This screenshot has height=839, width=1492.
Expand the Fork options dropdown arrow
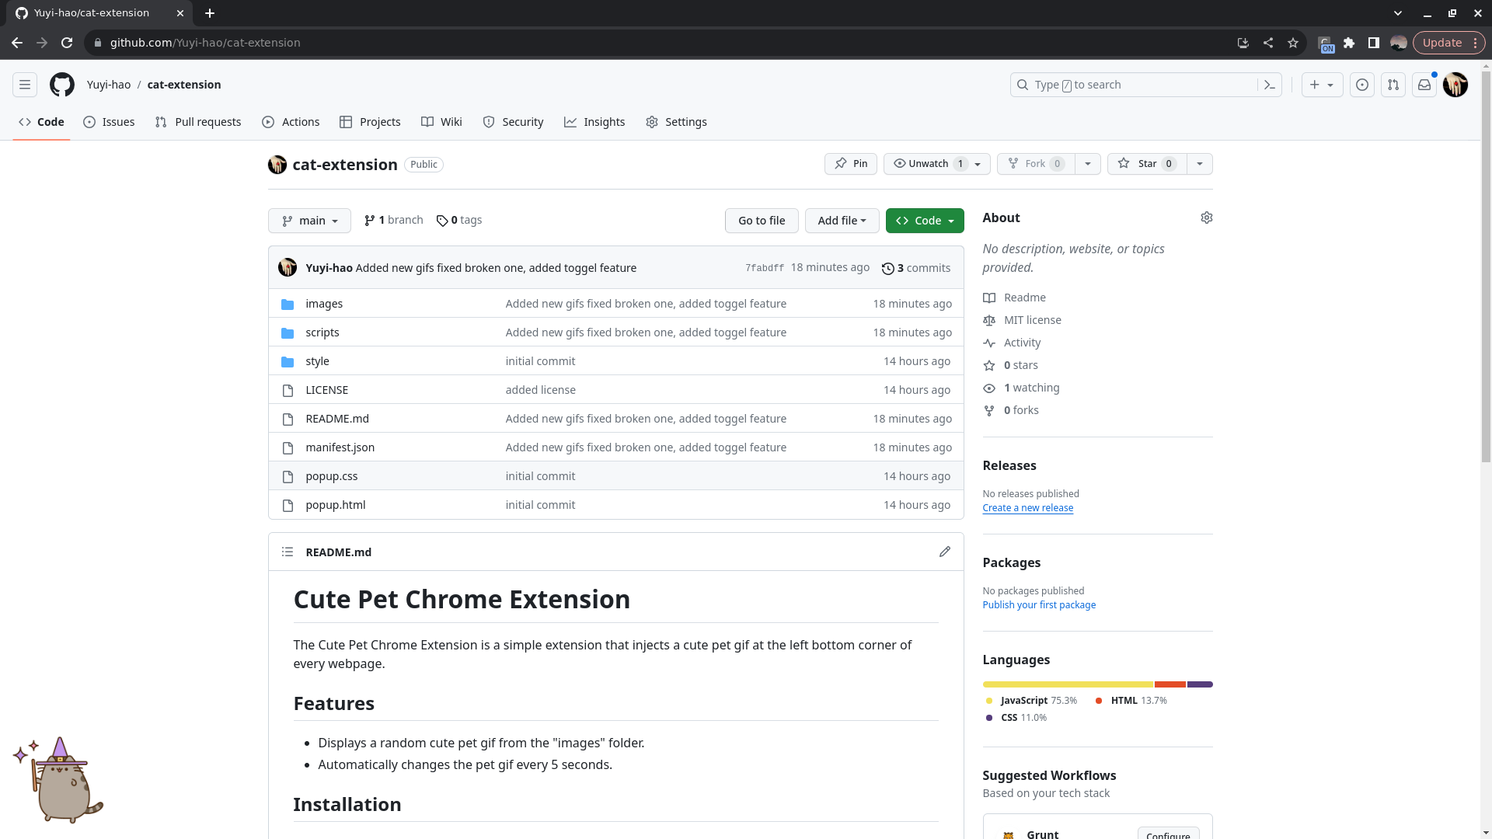coord(1088,164)
